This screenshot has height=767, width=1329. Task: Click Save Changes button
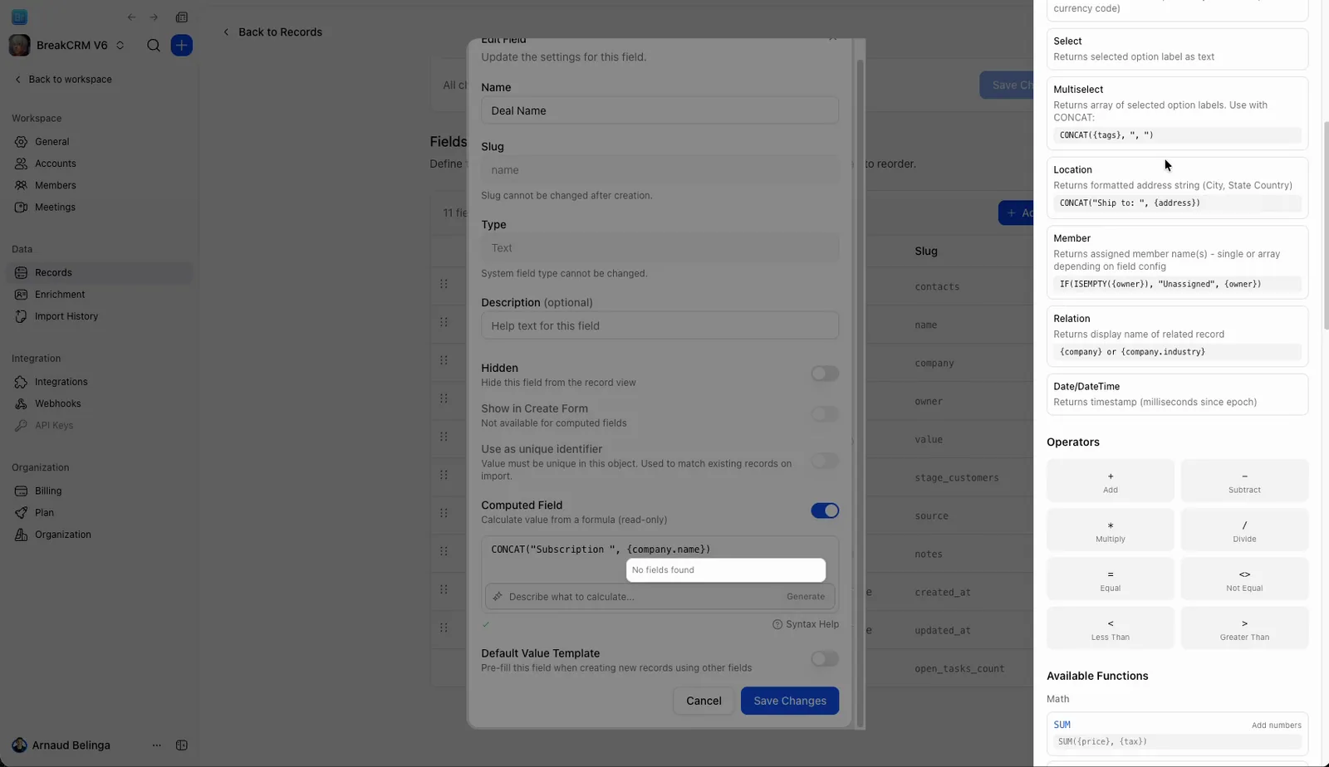point(790,701)
